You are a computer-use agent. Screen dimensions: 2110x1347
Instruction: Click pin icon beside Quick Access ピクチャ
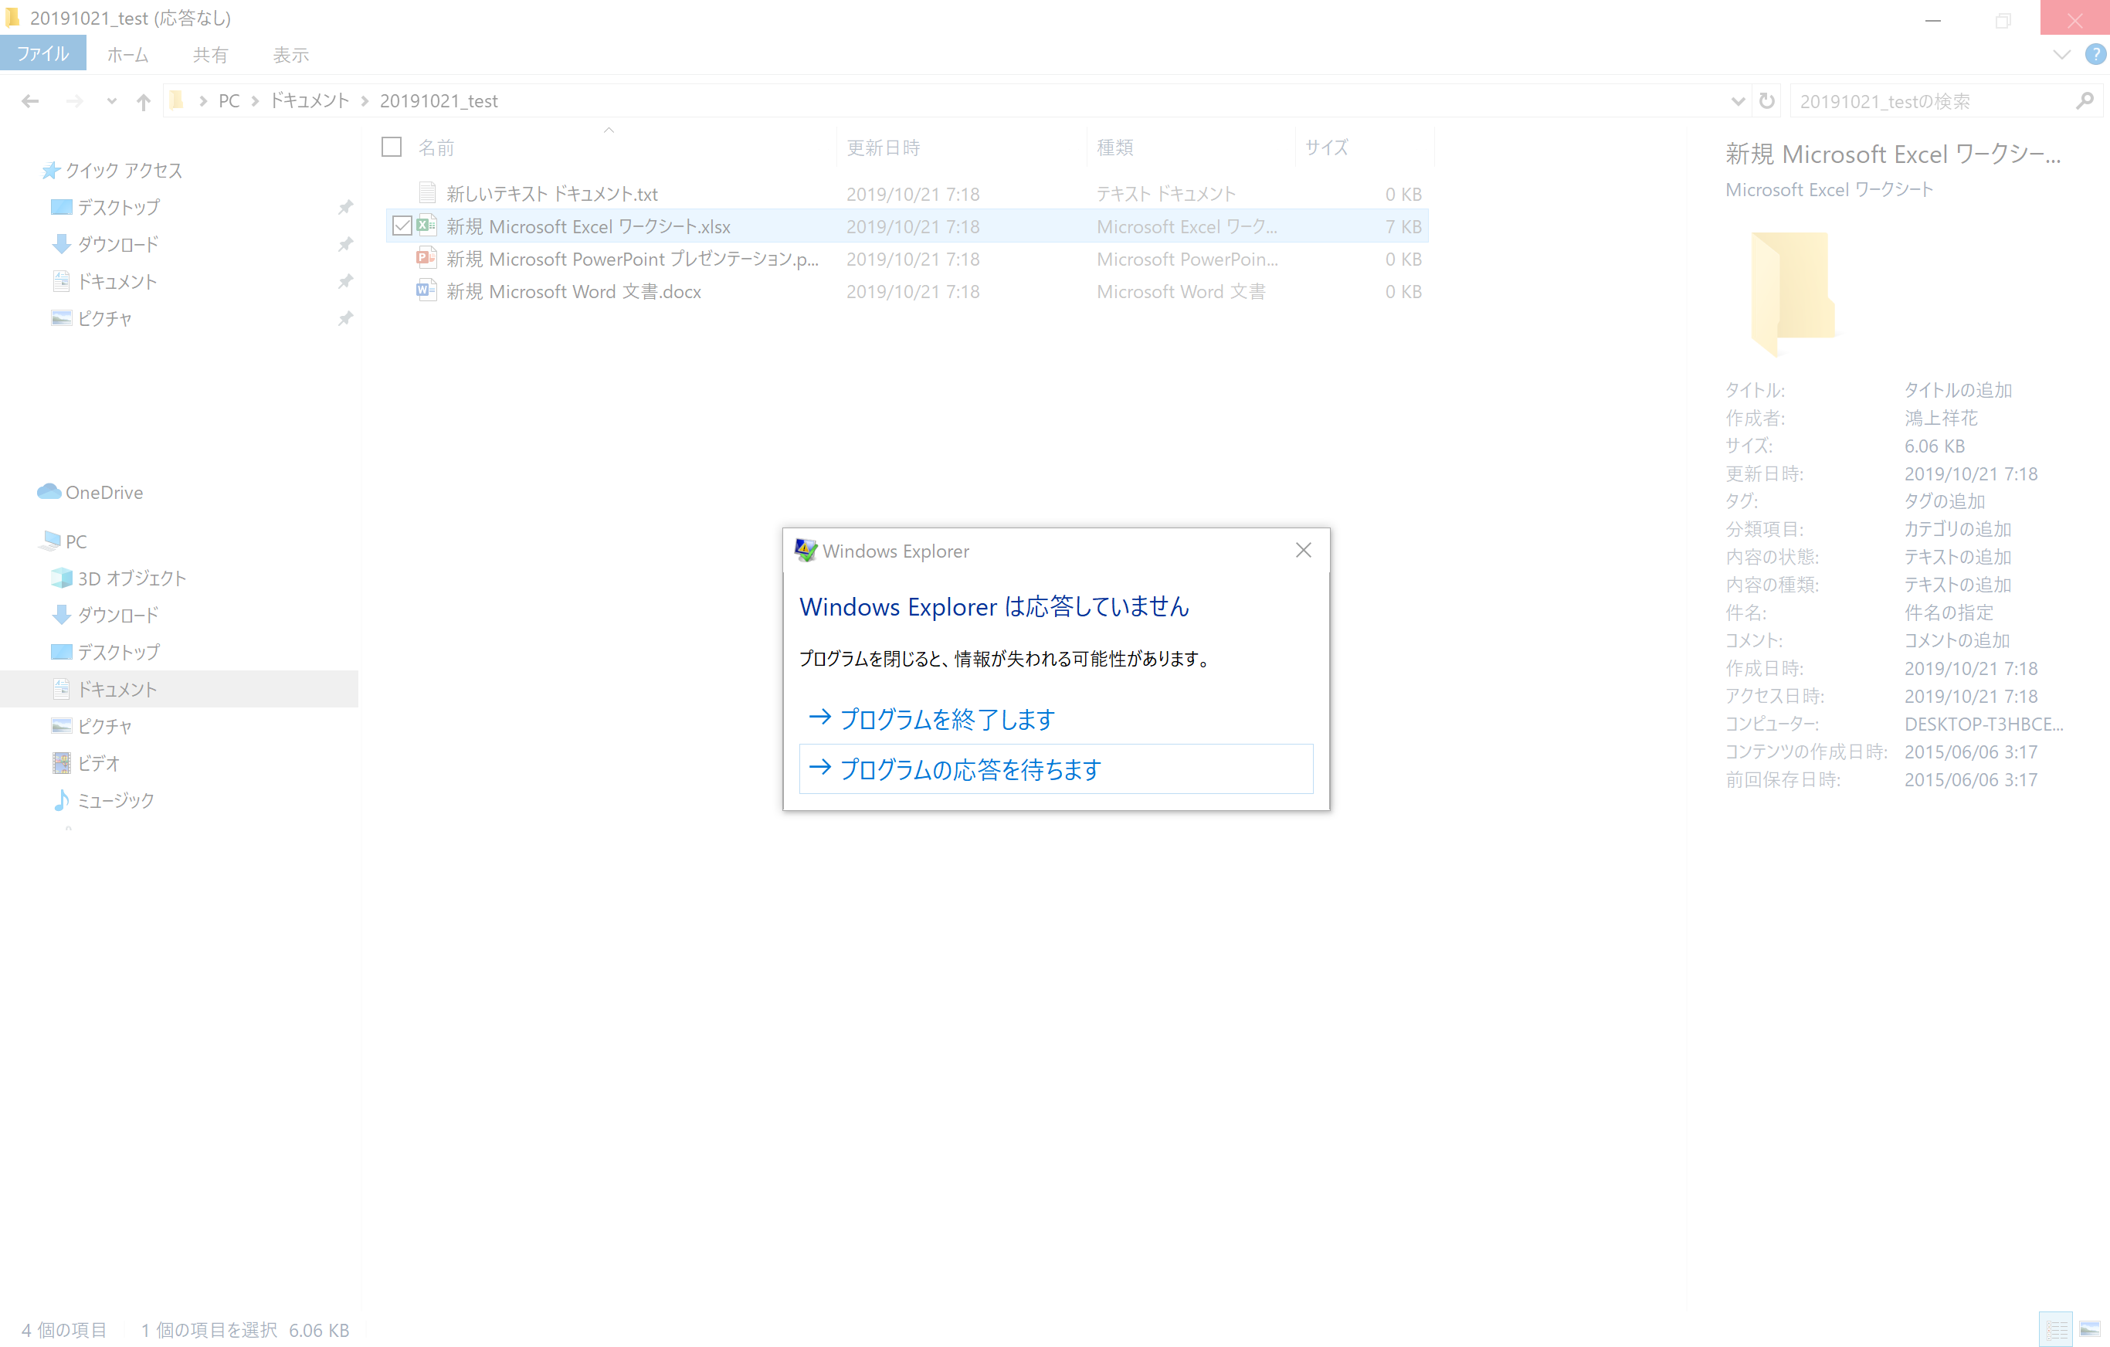[x=345, y=318]
